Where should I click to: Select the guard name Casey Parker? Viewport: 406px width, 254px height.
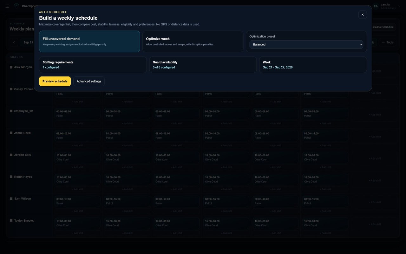[x=23, y=89]
